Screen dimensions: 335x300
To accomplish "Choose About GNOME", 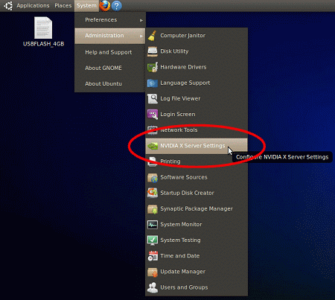I will point(110,68).
